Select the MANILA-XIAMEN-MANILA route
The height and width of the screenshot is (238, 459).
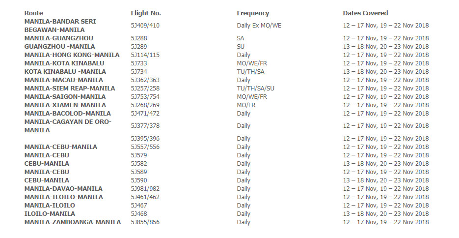tap(65, 105)
